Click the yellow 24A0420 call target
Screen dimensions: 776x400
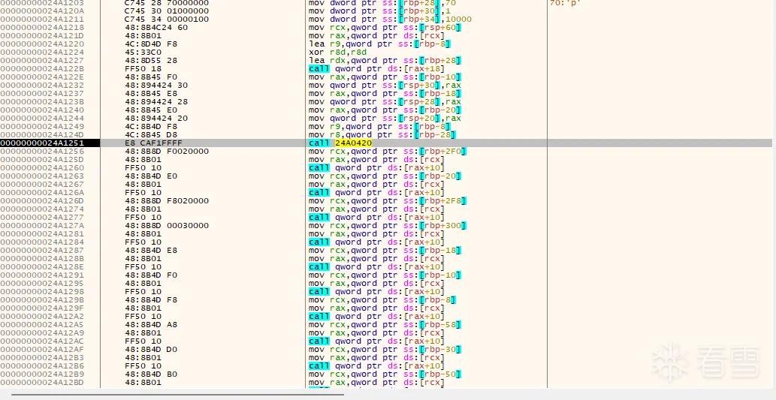pos(353,143)
